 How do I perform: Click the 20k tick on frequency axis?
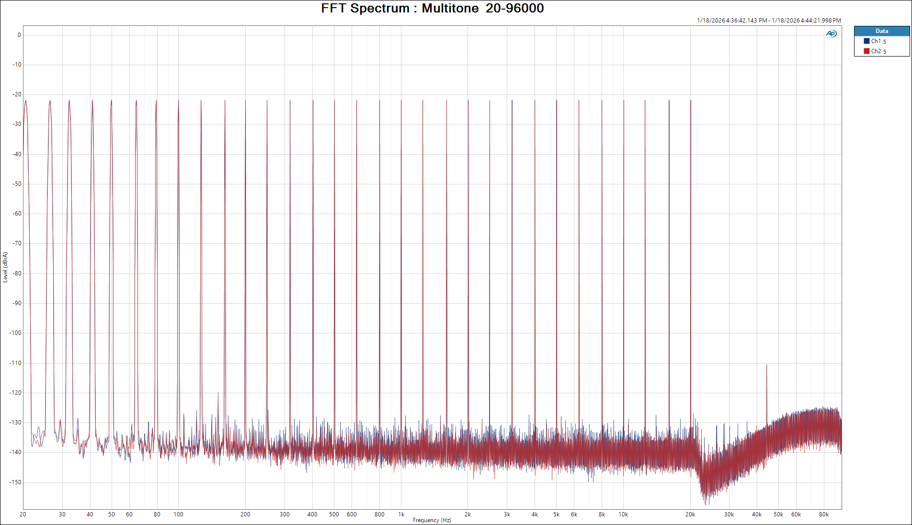pyautogui.click(x=690, y=514)
